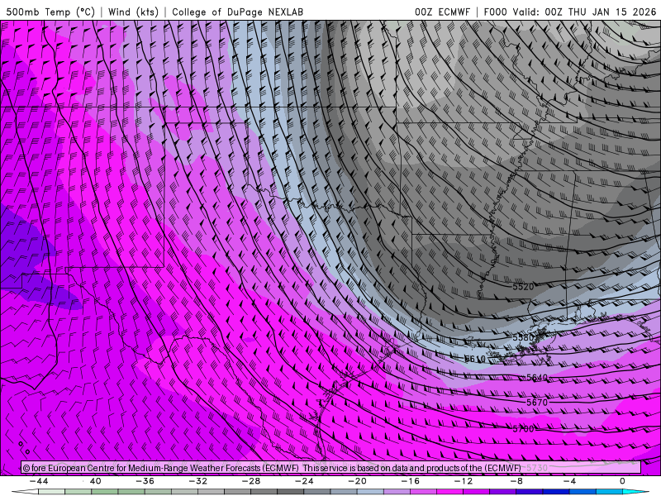Select the 5610 contour label

coord(475,359)
